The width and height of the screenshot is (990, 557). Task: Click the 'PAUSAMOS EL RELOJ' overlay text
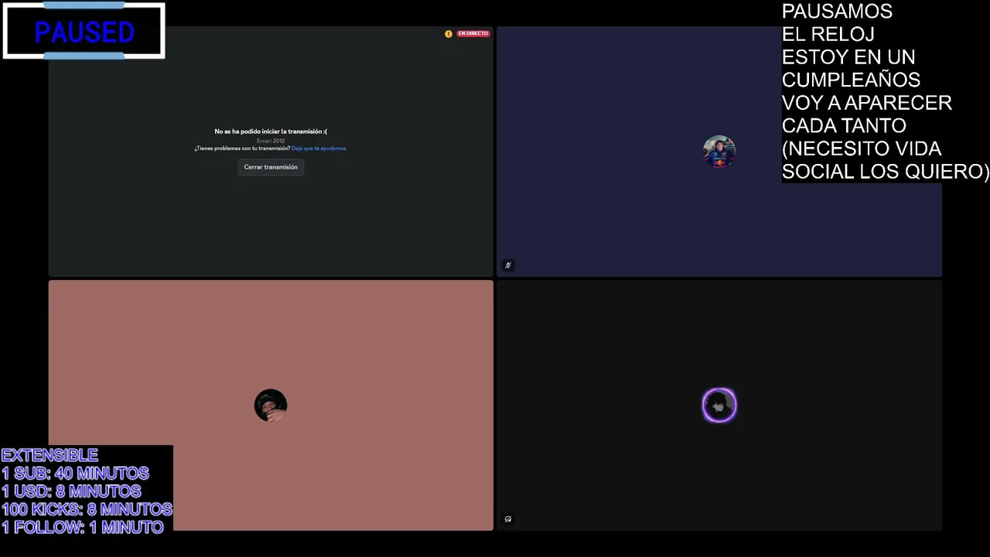(837, 22)
